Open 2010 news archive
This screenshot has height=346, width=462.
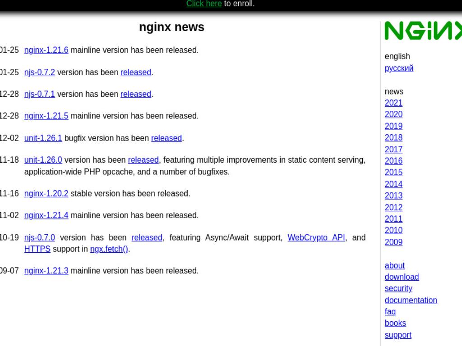393,230
